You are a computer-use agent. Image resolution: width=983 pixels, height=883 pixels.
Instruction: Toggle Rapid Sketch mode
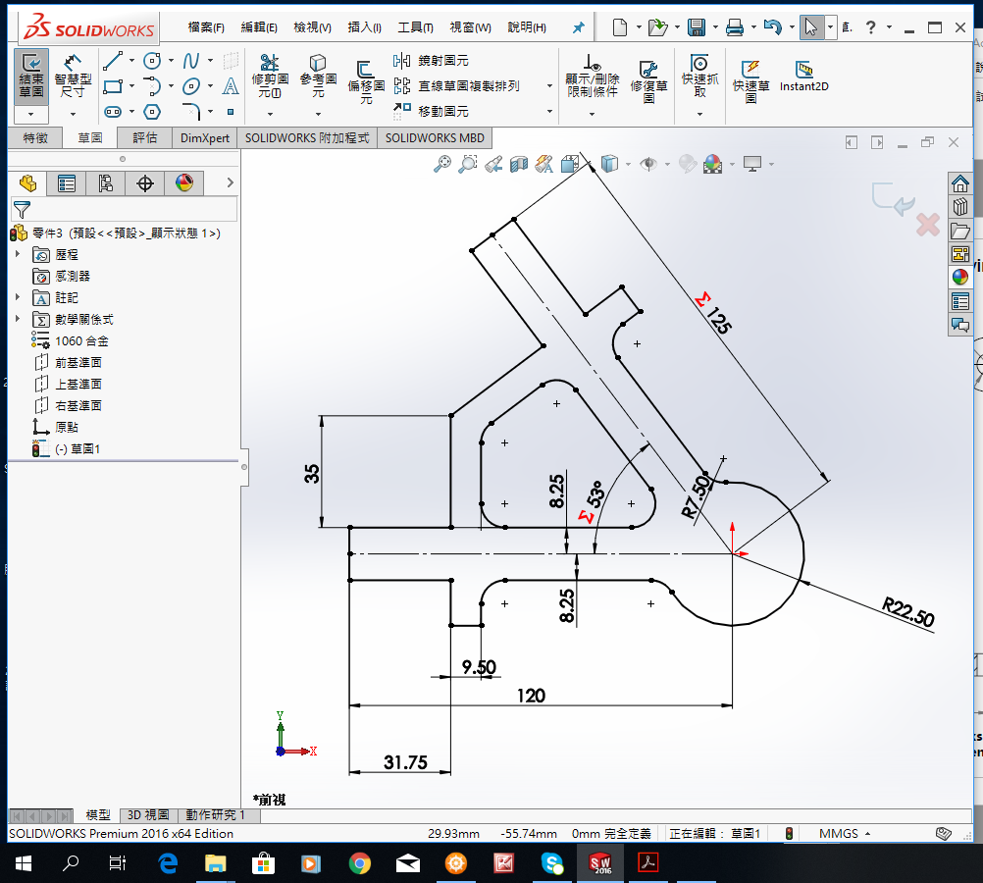coord(751,78)
